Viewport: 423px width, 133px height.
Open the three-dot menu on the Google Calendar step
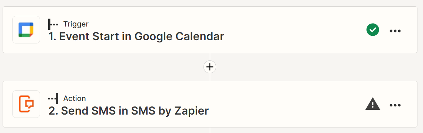click(395, 31)
